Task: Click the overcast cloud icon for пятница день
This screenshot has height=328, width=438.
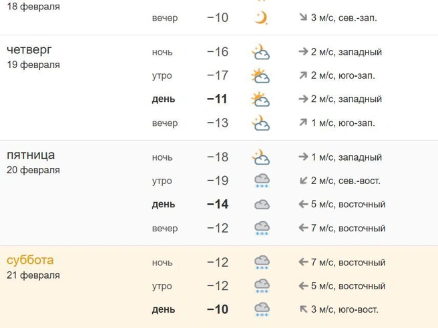Action: coord(262,205)
